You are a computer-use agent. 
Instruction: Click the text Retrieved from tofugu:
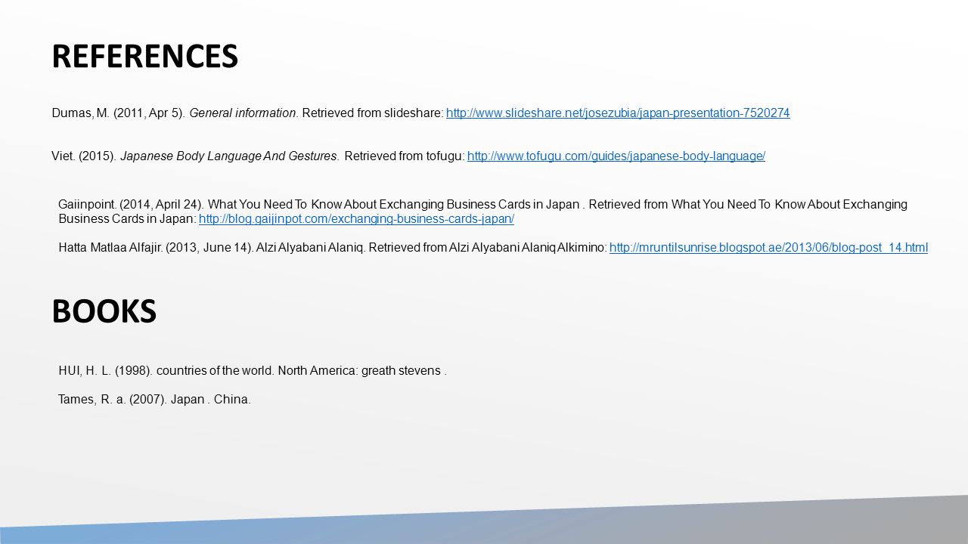coord(404,156)
